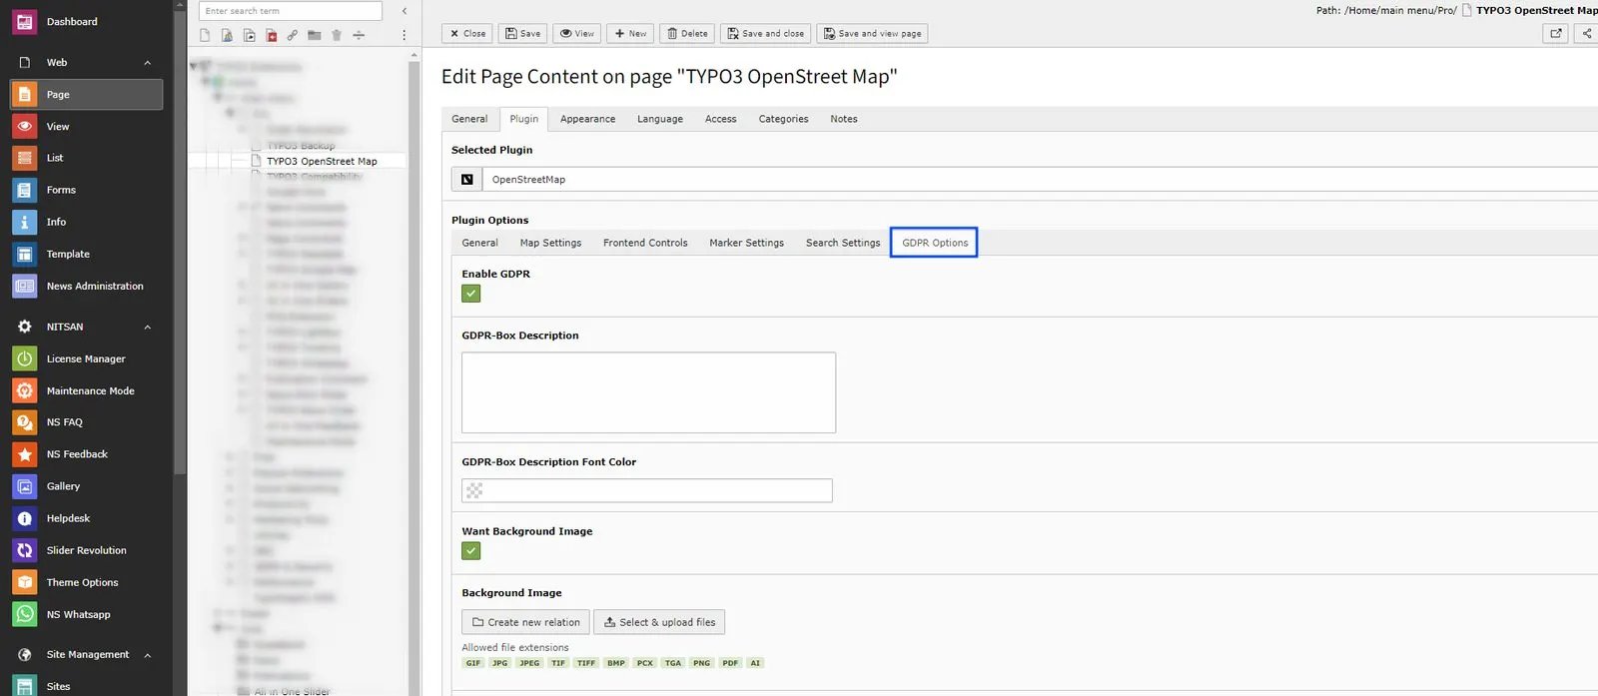Screen dimensions: 1598x696
Task: Select TYPO3 OpenStreet Map in page tree
Action: click(322, 161)
